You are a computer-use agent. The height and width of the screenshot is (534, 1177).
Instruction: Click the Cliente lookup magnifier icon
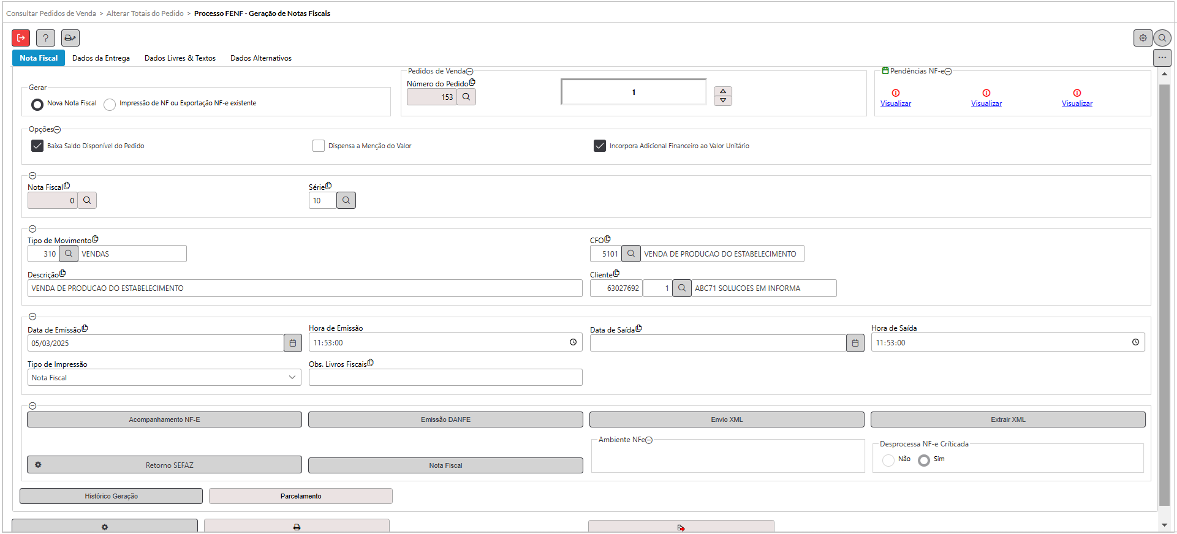coord(681,288)
